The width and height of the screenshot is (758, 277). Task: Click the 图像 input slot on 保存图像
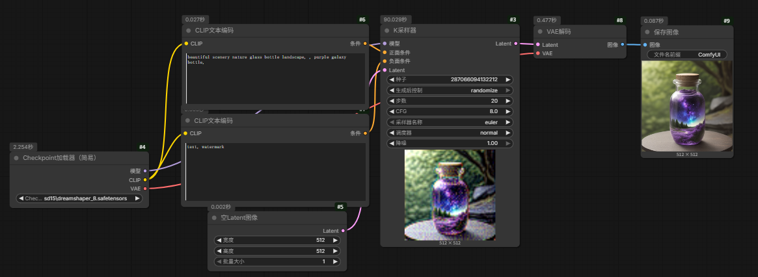point(645,45)
